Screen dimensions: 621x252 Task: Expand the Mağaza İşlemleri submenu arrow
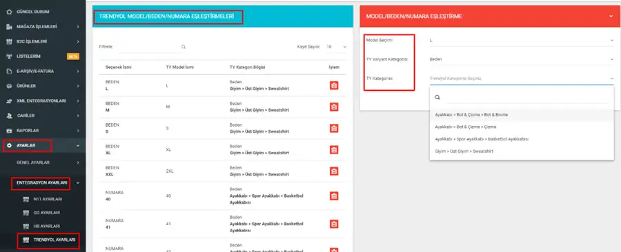coord(78,27)
